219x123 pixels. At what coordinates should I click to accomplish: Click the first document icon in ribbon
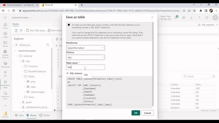point(16,30)
